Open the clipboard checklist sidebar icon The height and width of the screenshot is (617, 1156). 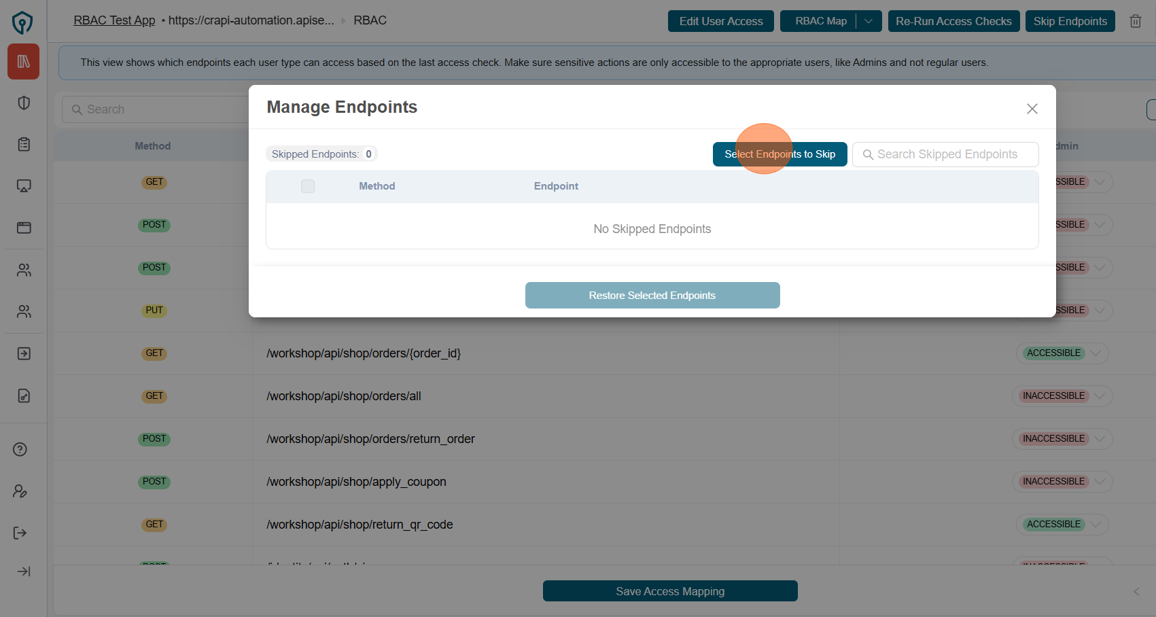[x=24, y=144]
